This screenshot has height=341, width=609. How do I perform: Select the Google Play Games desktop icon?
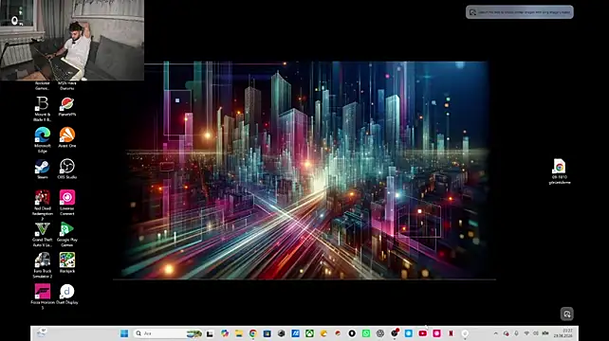tap(67, 234)
